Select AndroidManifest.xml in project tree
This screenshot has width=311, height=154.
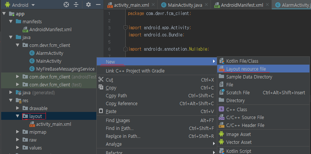pyautogui.click(x=50, y=30)
